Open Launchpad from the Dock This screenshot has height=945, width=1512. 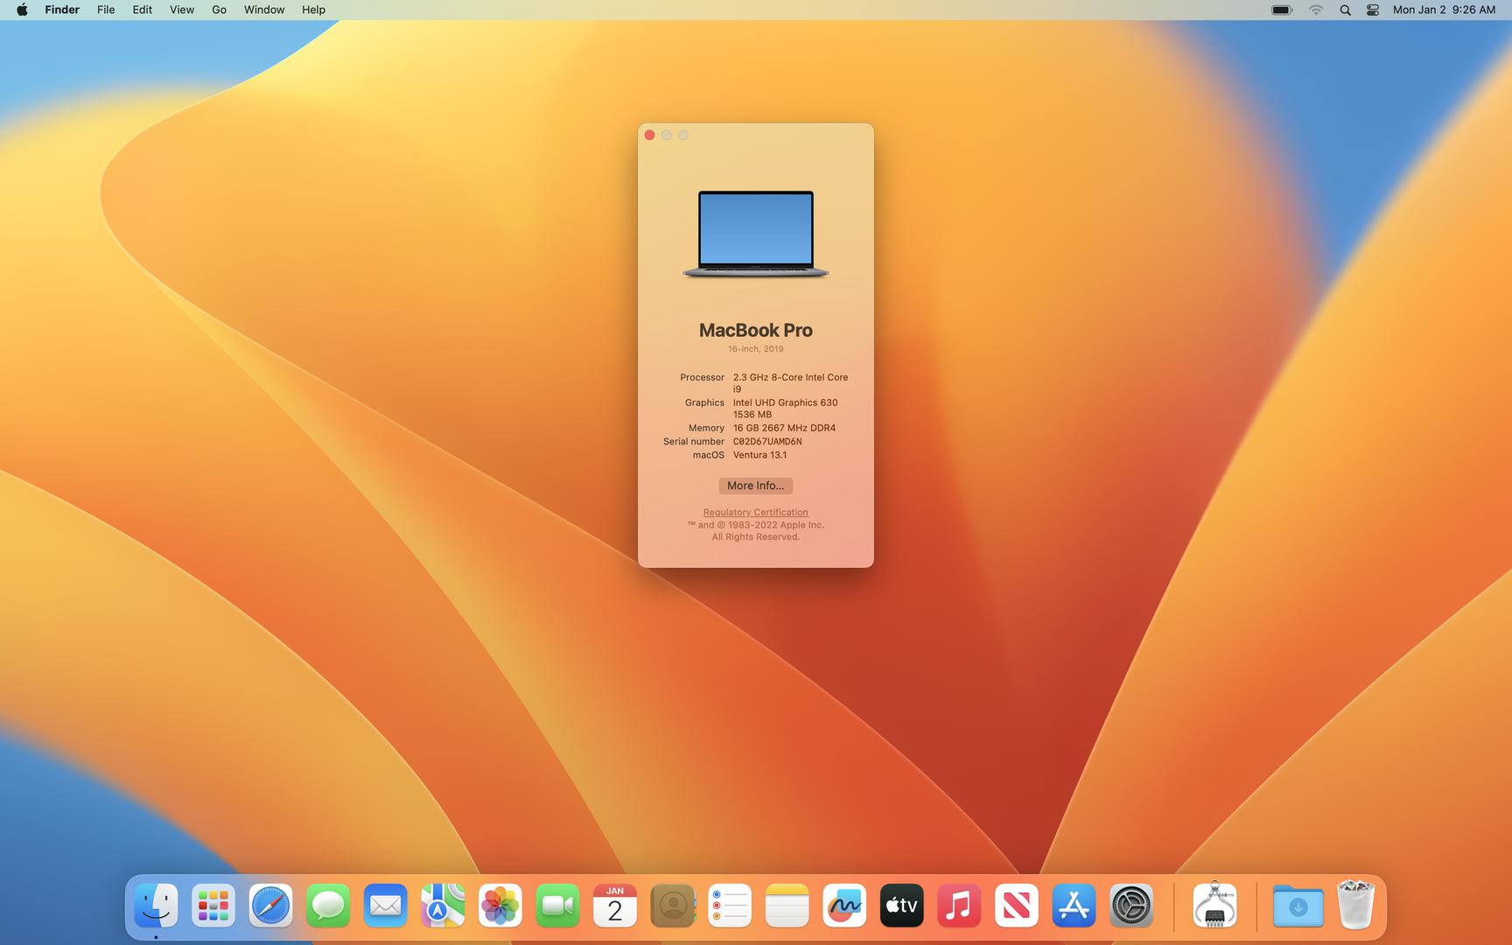[213, 906]
